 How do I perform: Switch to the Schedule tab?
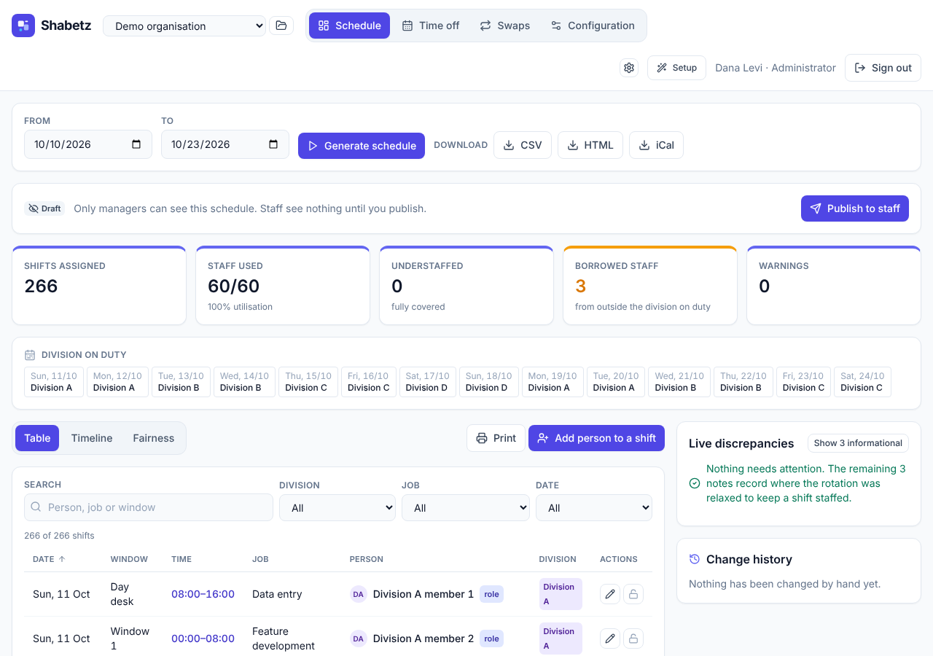pyautogui.click(x=350, y=26)
